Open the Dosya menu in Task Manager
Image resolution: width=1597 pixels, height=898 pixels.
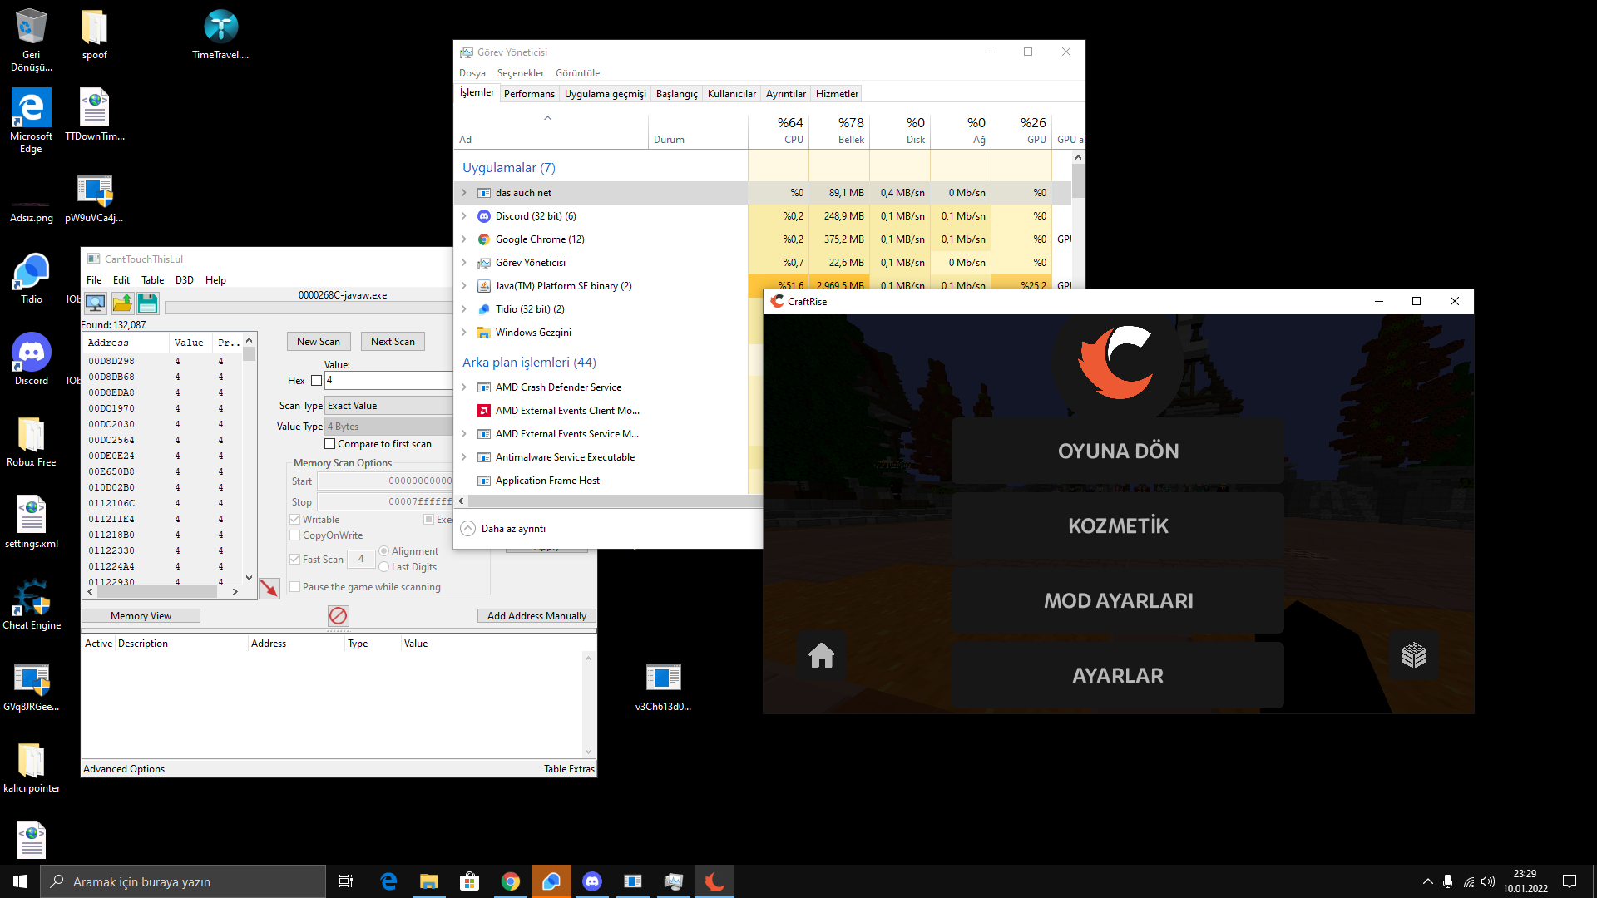coord(472,73)
